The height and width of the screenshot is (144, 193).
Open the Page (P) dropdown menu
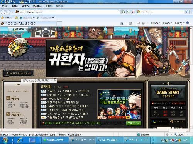click(x=155, y=23)
